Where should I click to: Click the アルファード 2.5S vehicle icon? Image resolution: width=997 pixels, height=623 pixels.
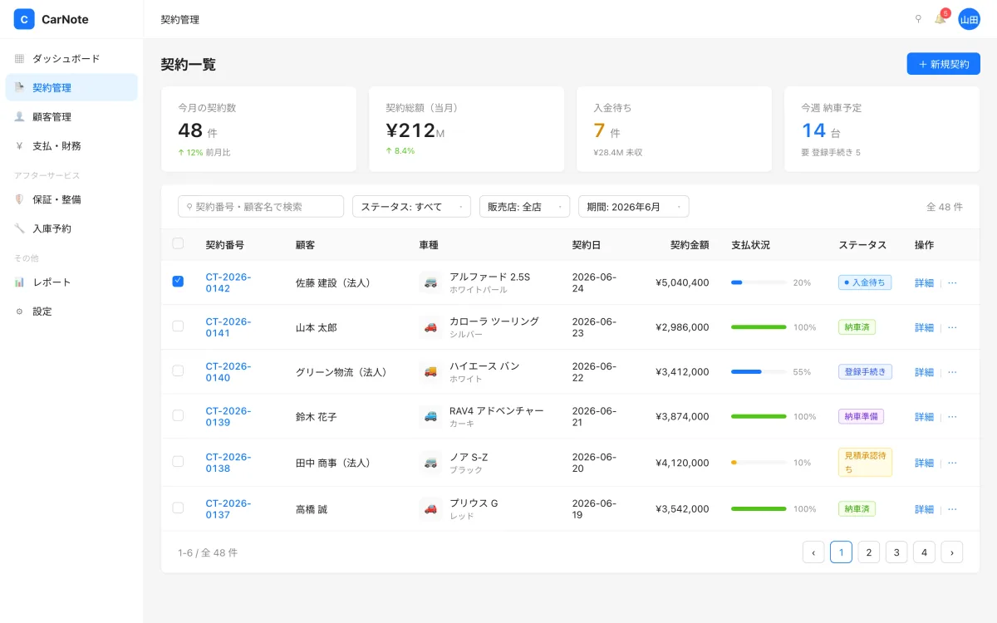click(430, 282)
